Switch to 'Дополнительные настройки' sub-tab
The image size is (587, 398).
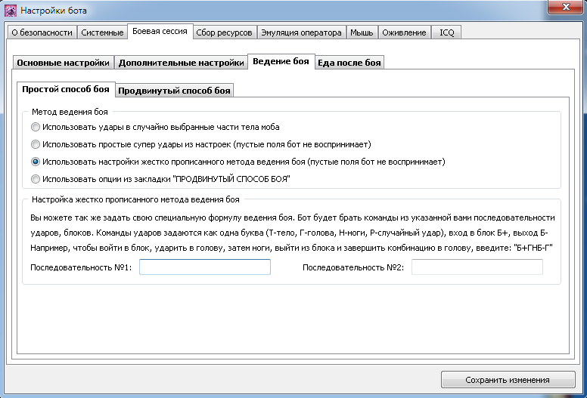click(182, 63)
